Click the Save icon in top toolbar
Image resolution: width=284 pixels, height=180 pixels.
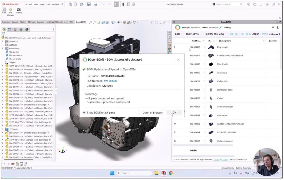coord(89,4)
